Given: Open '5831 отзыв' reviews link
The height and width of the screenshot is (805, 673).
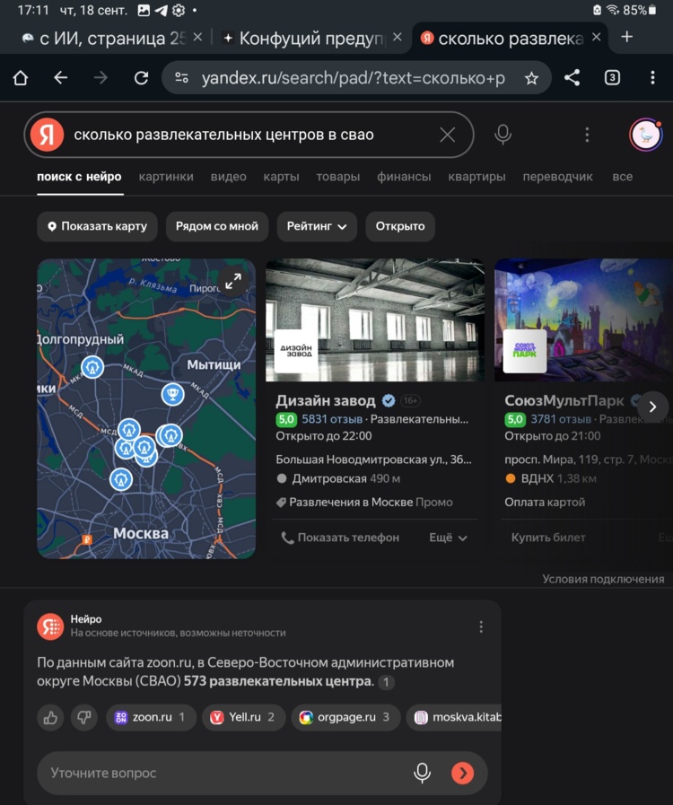Looking at the screenshot, I should coord(332,419).
